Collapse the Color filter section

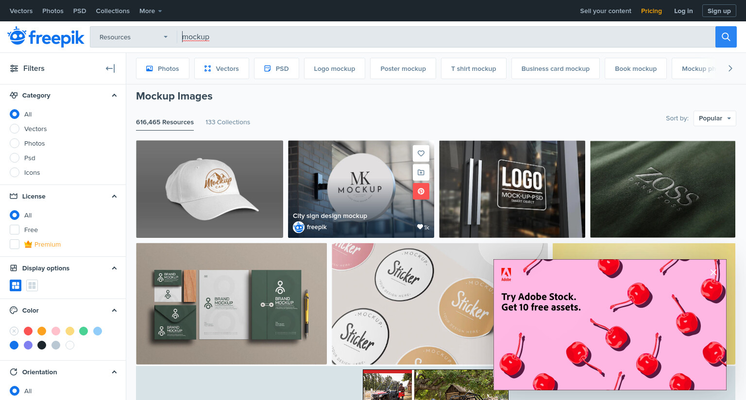114,310
